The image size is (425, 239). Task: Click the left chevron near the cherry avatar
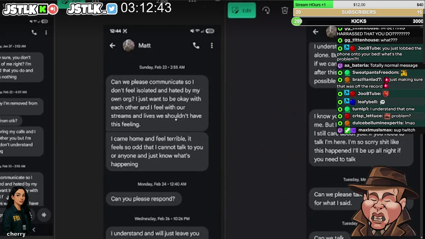[x=34, y=229]
